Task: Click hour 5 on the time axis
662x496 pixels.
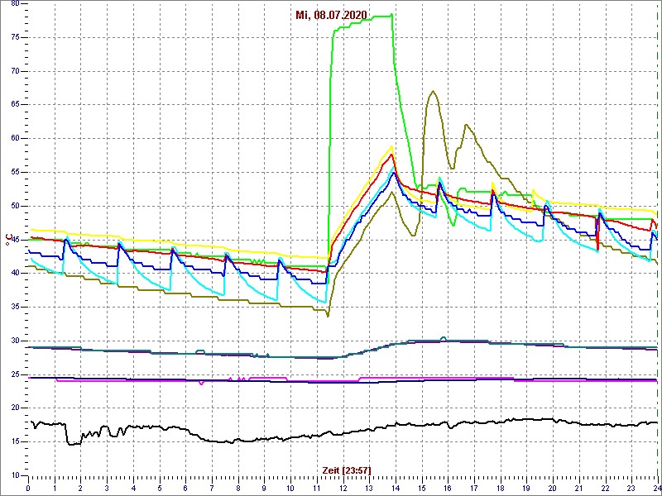Action: (x=159, y=487)
